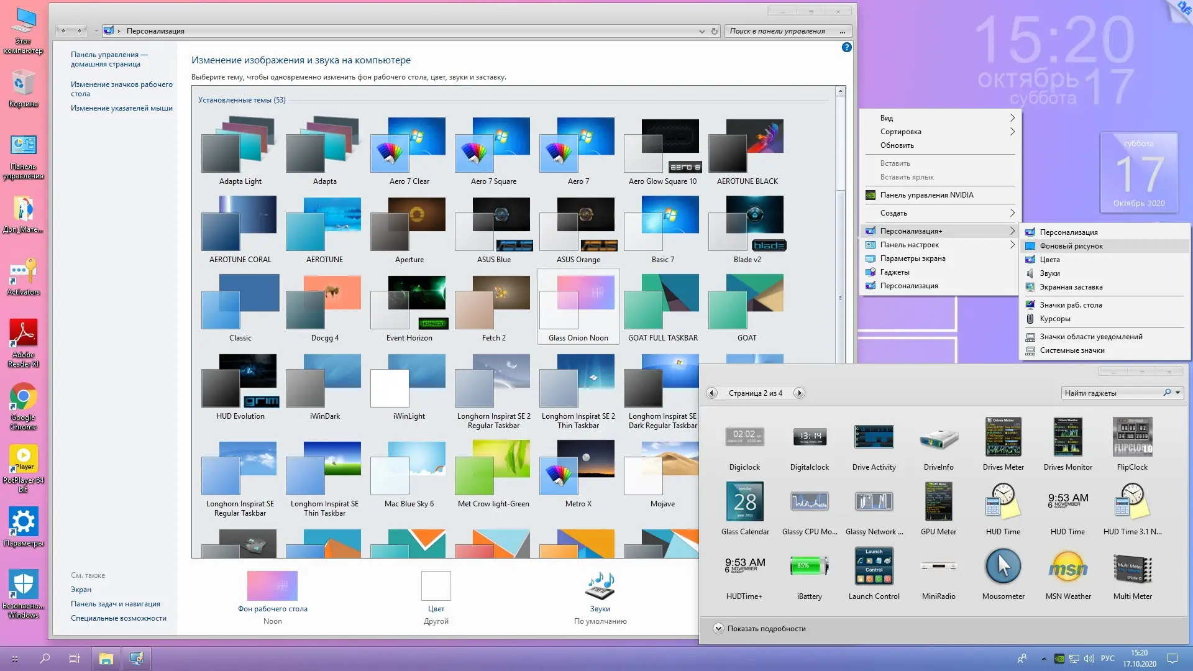This screenshot has height=671, width=1193.
Task: Open Изменение указателей мыши link
Action: point(122,108)
